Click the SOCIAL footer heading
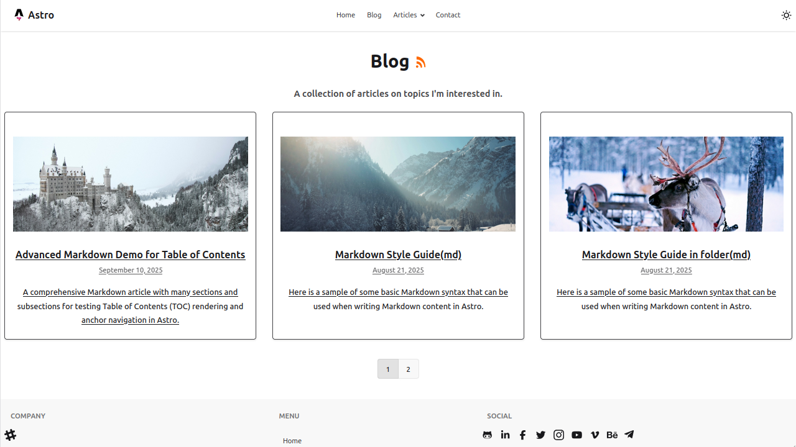This screenshot has width=796, height=447. tap(499, 416)
